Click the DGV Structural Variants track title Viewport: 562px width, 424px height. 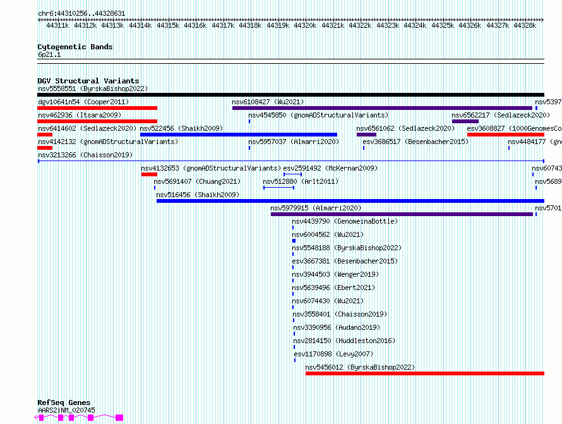(88, 81)
